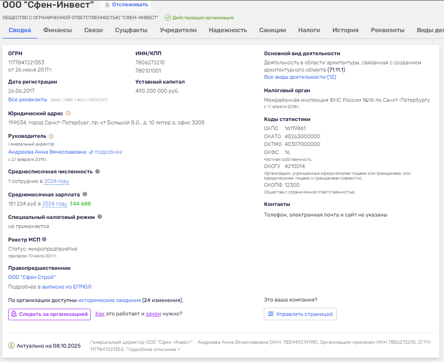Open director link Андреева Анна Вячеславовна
The height and width of the screenshot is (362, 444).
tap(47, 152)
